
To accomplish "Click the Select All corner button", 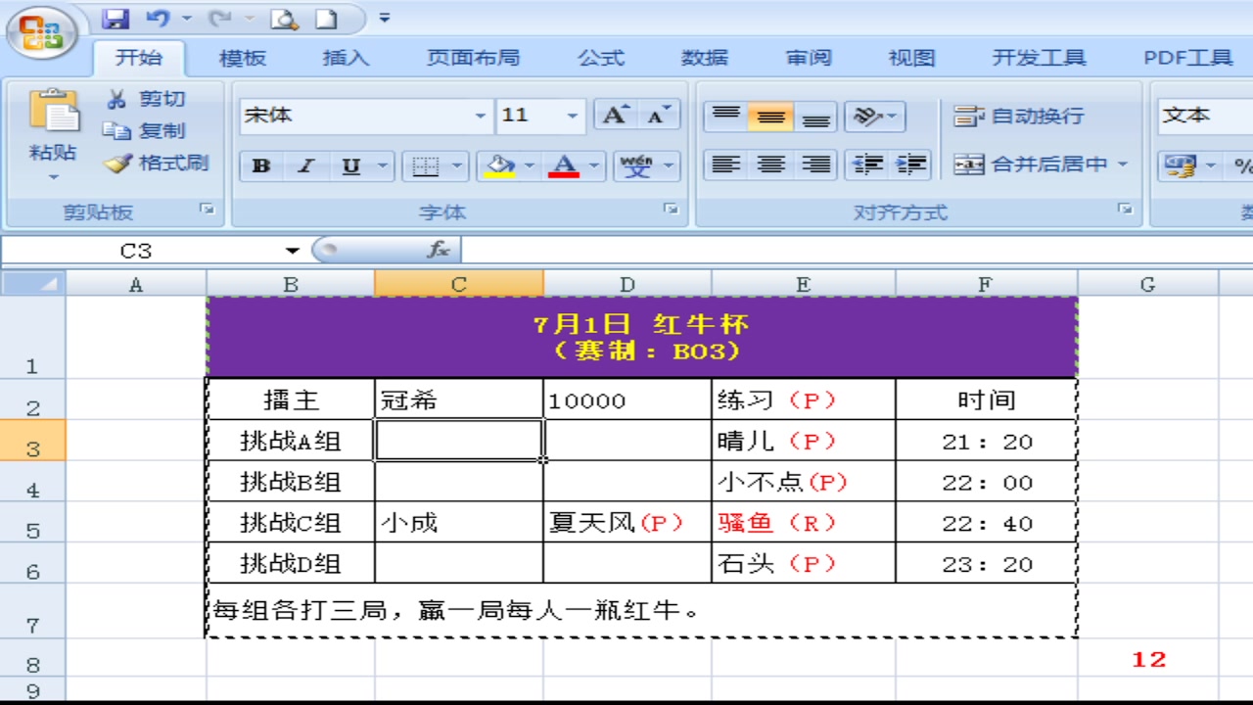I will coord(32,284).
